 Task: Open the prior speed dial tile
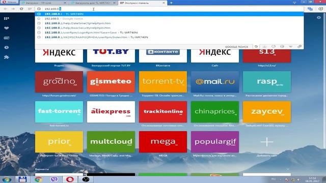point(59,142)
